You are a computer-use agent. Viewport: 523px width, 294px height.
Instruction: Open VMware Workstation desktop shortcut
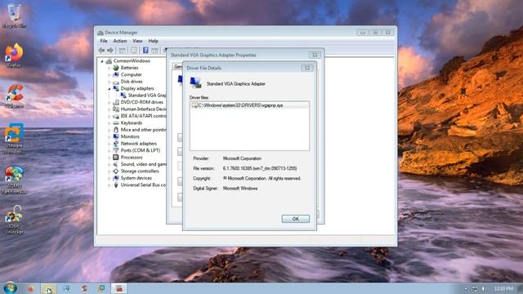click(14, 139)
